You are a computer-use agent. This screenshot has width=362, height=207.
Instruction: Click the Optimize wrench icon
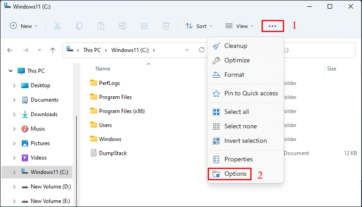pos(216,61)
